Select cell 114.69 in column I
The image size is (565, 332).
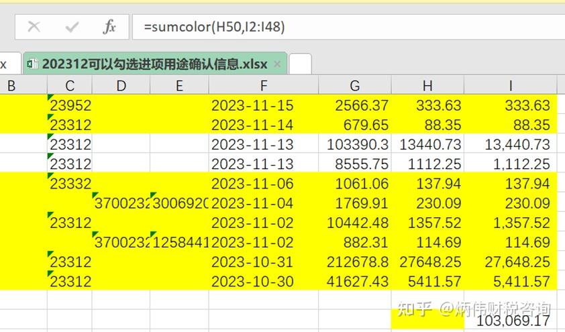(510, 241)
